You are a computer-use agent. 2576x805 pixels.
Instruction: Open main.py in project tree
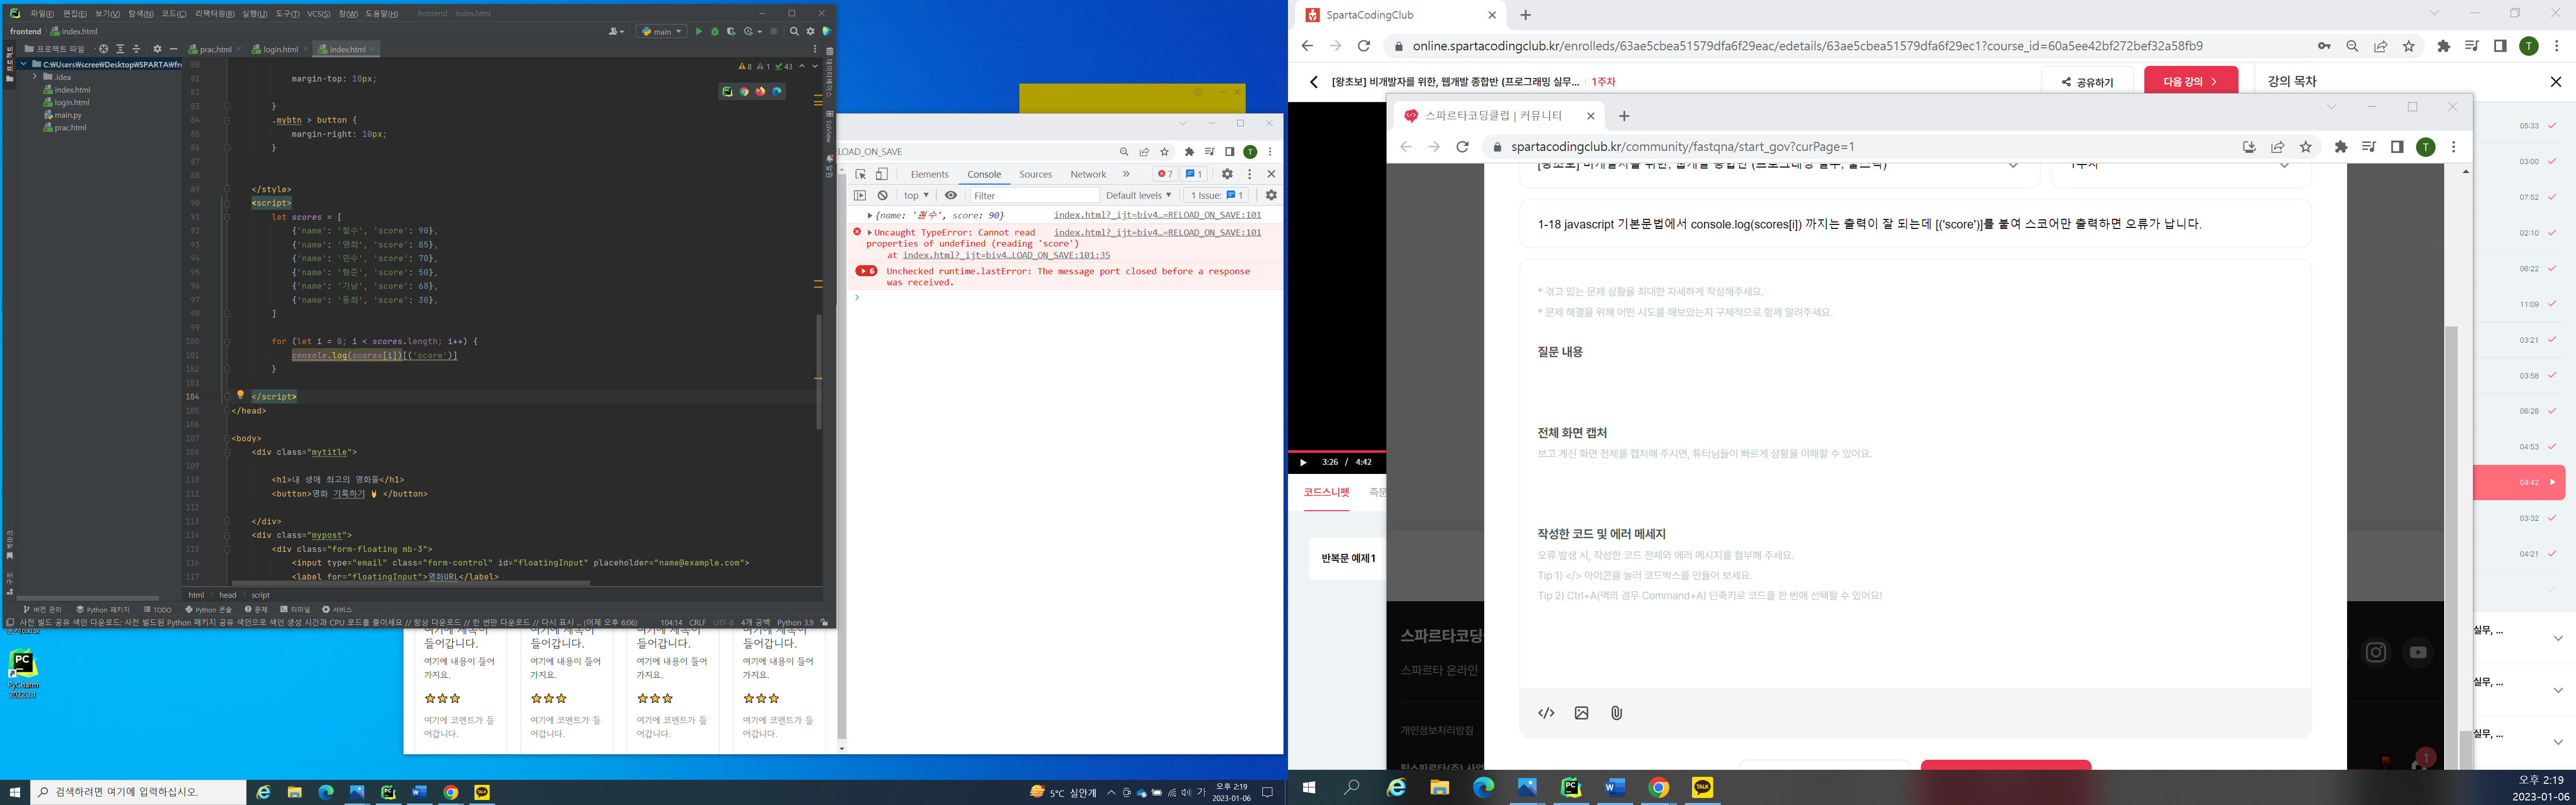coord(68,115)
